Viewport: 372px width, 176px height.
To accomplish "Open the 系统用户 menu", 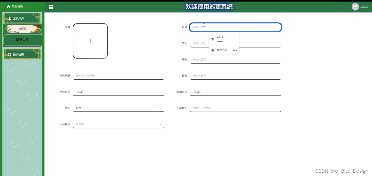I will 22,18.
